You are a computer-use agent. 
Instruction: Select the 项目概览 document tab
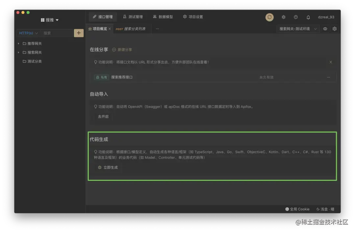coord(98,29)
